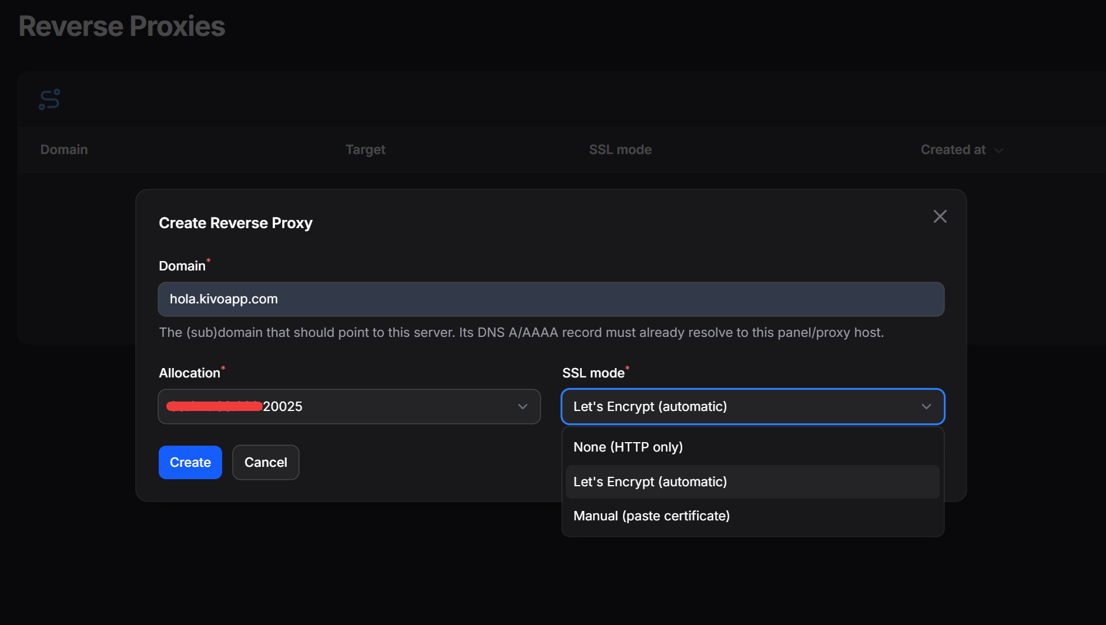Close the Create Reverse Proxy dialog

(940, 216)
